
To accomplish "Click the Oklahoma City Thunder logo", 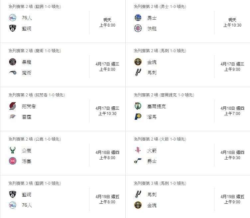I will tap(13, 117).
